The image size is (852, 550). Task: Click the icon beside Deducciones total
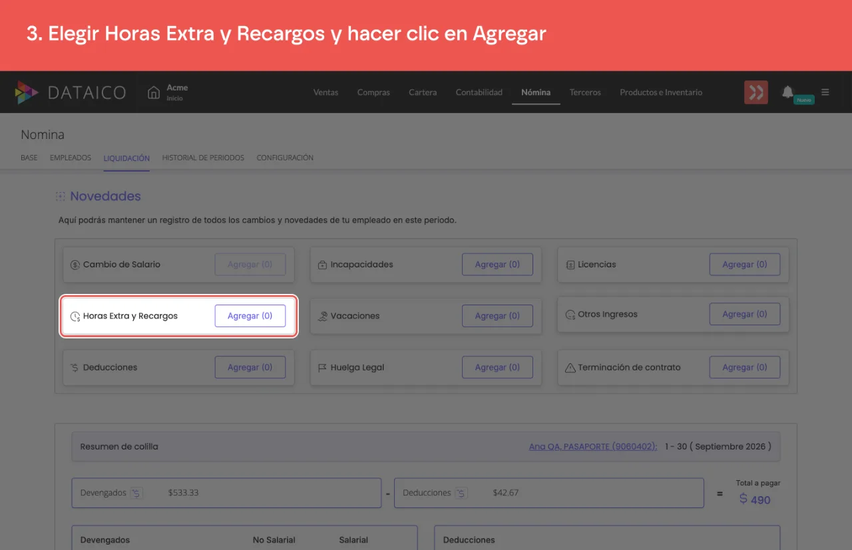[461, 493]
